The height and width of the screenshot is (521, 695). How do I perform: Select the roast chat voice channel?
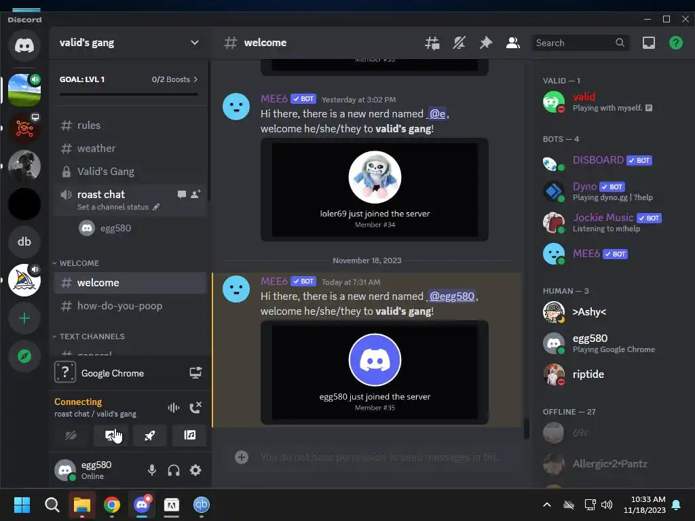[x=101, y=195]
